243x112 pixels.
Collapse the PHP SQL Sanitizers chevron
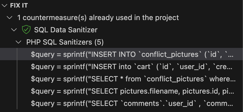pyautogui.click(x=19, y=42)
